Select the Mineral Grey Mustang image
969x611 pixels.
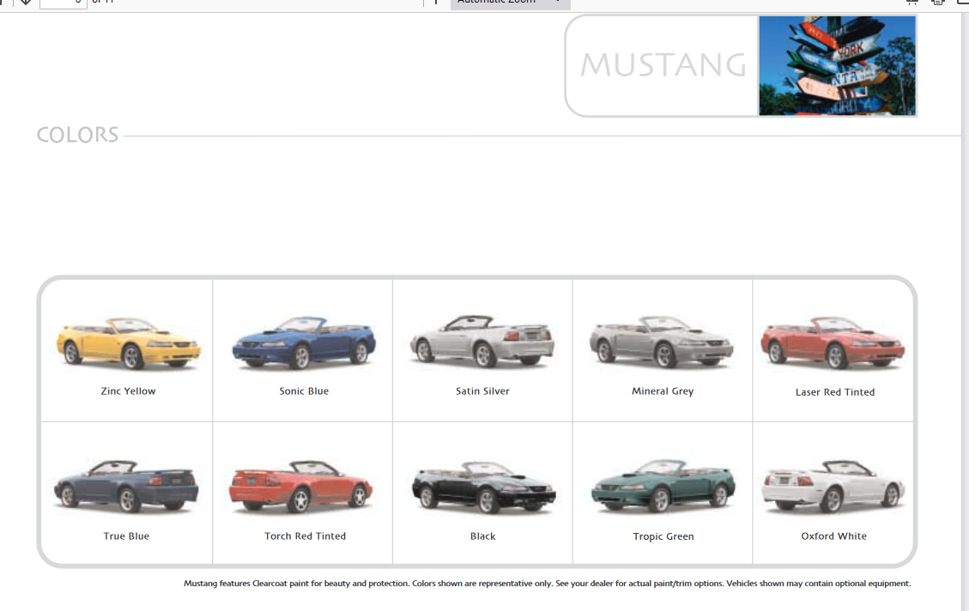[662, 342]
